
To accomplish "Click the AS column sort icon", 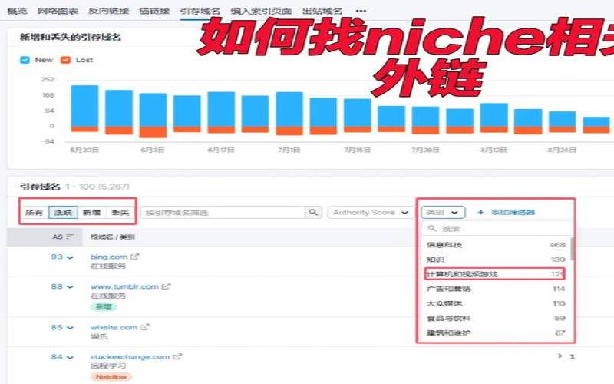I will [x=70, y=237].
